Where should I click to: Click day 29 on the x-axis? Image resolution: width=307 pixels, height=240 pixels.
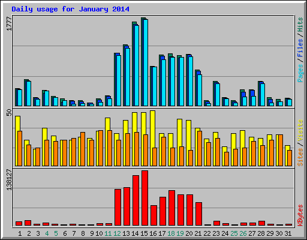pos(270,233)
